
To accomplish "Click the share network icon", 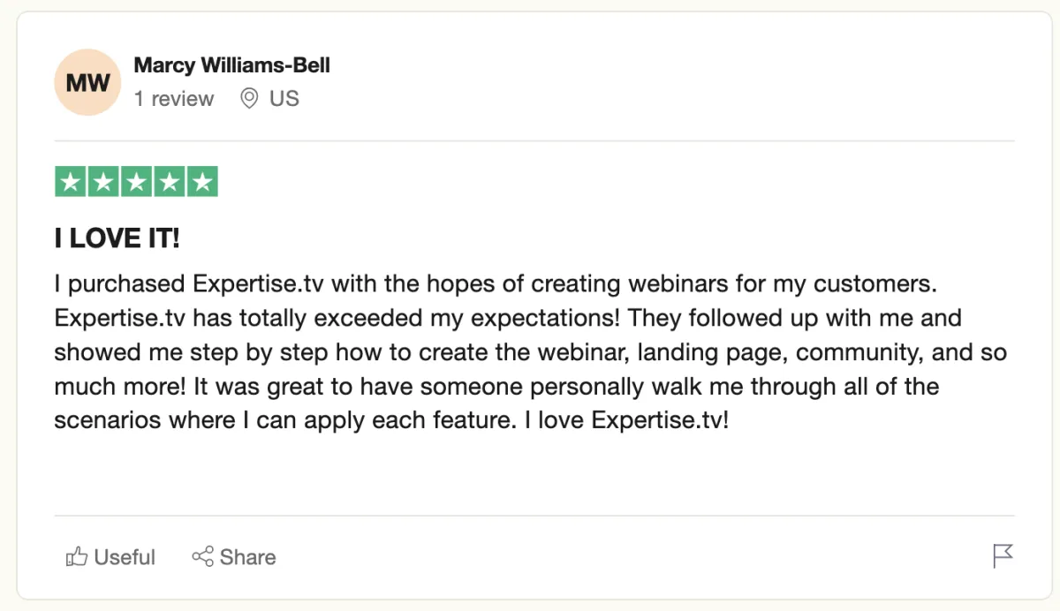I will click(x=203, y=557).
